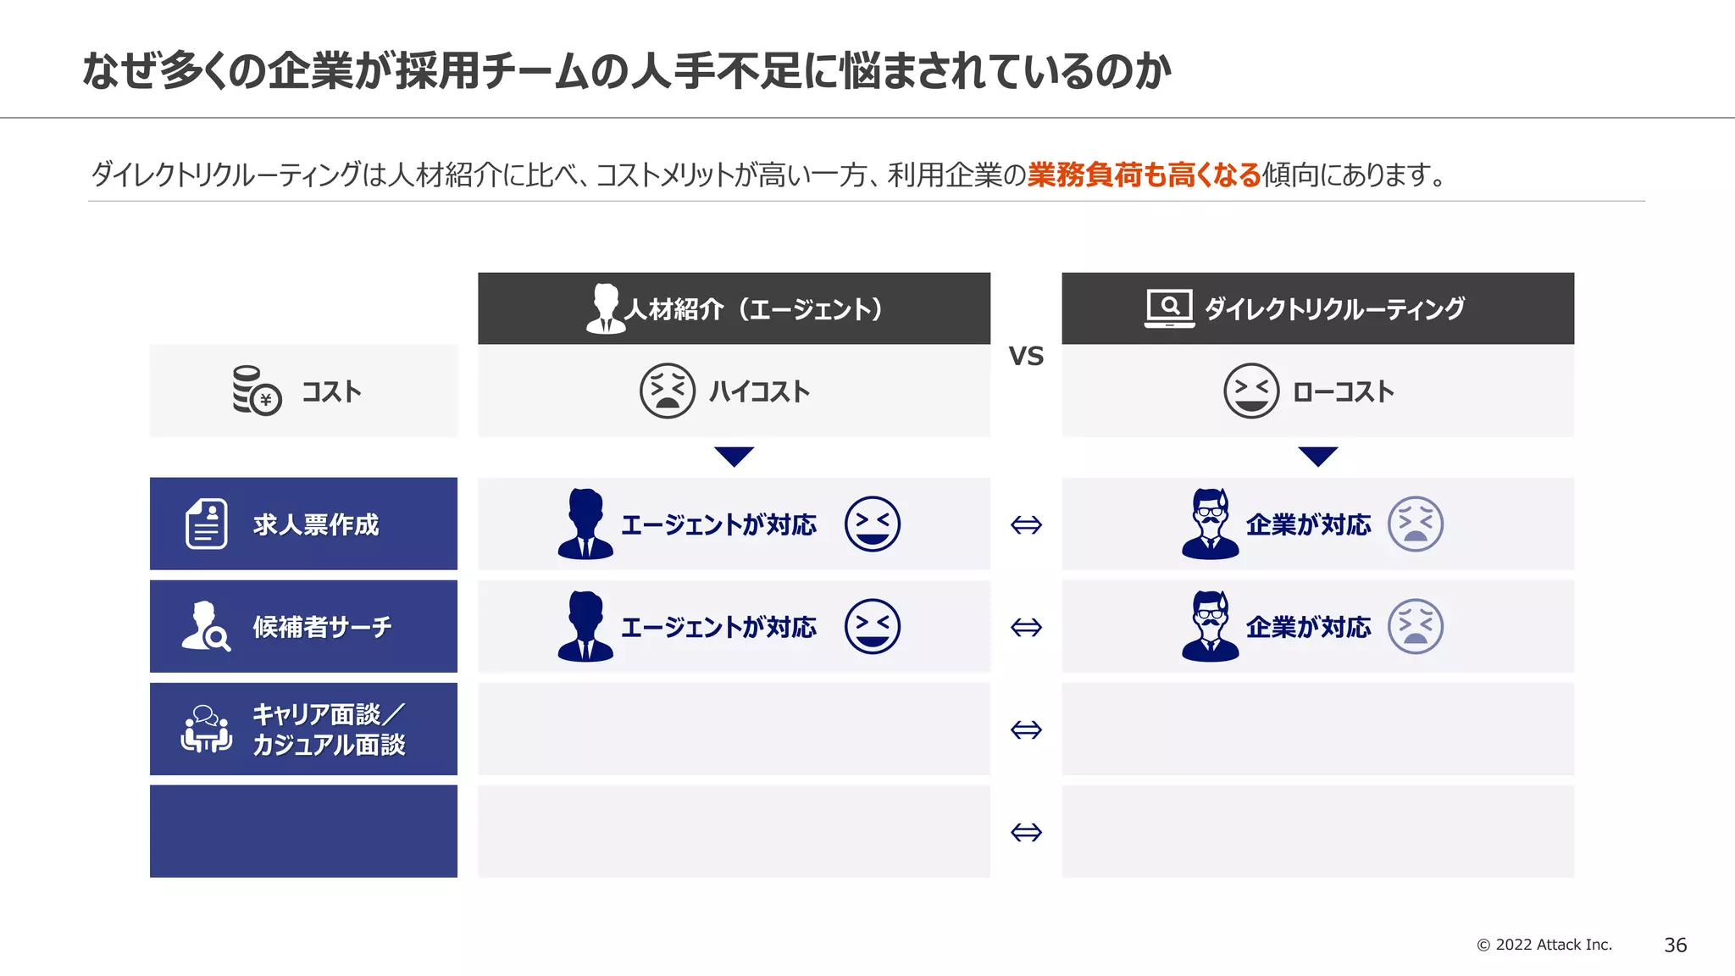Click the VS text between columns
1735x976 pixels.
[1026, 356]
